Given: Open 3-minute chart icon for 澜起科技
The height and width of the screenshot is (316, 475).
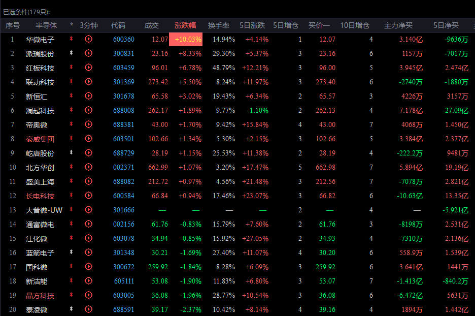Looking at the screenshot, I should (88, 110).
